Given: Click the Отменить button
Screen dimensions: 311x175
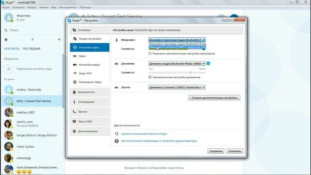Looking at the screenshot, I should (235, 151).
